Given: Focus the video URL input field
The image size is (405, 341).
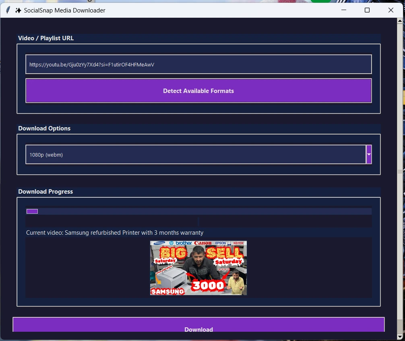Looking at the screenshot, I should coord(198,64).
